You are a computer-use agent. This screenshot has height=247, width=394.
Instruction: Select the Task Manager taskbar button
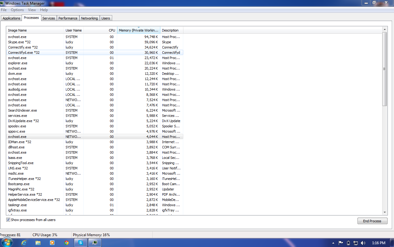point(95,243)
